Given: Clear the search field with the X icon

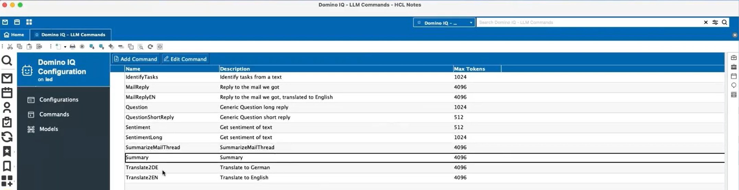Looking at the screenshot, I should pyautogui.click(x=706, y=22).
